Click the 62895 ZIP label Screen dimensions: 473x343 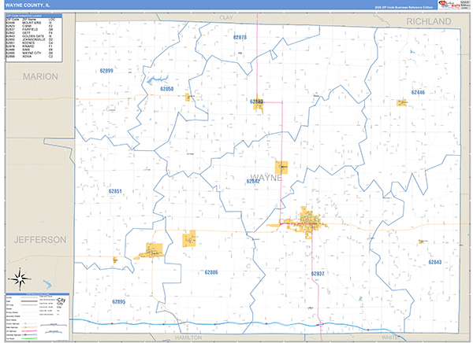tap(118, 302)
